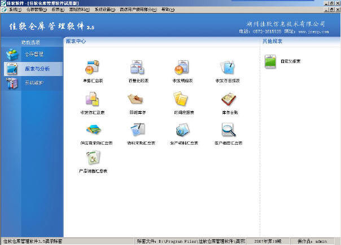This screenshot has height=245, width=341.
Task: Open the 系统设置 menu
Action: (105, 10)
